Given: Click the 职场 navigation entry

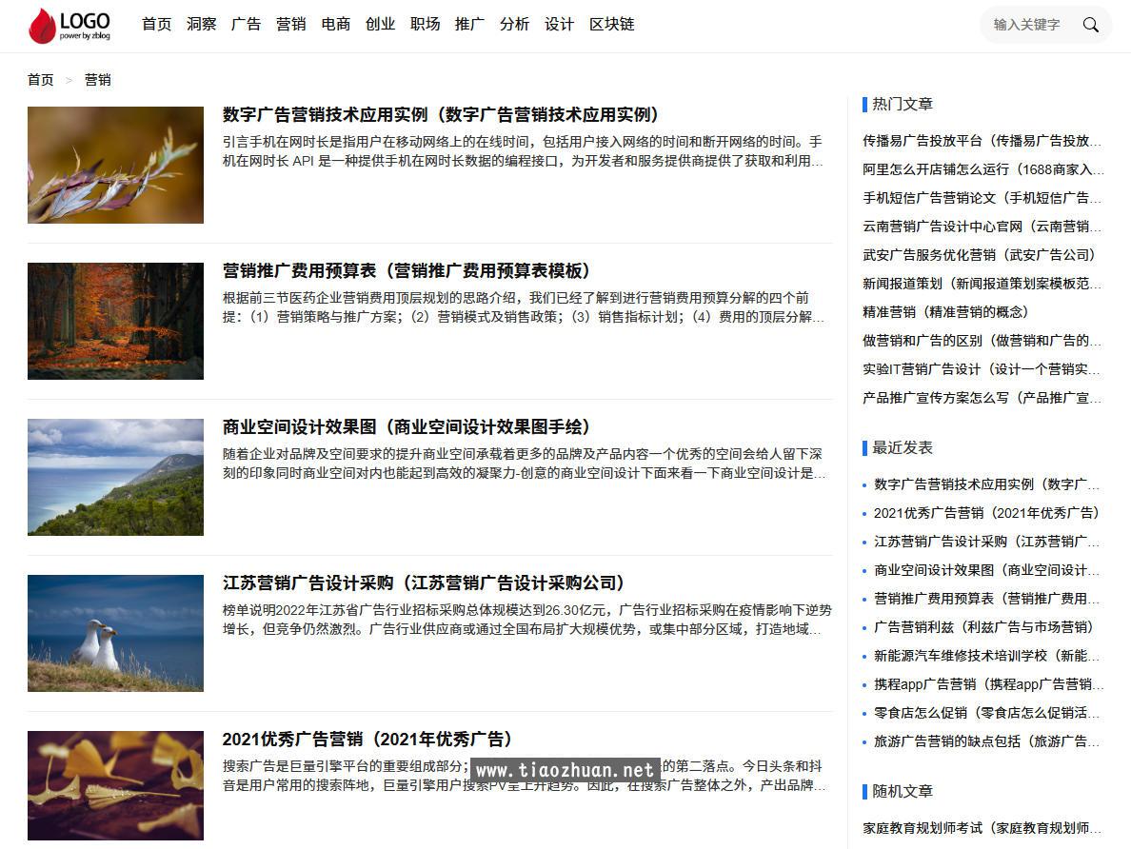Looking at the screenshot, I should pos(425,24).
